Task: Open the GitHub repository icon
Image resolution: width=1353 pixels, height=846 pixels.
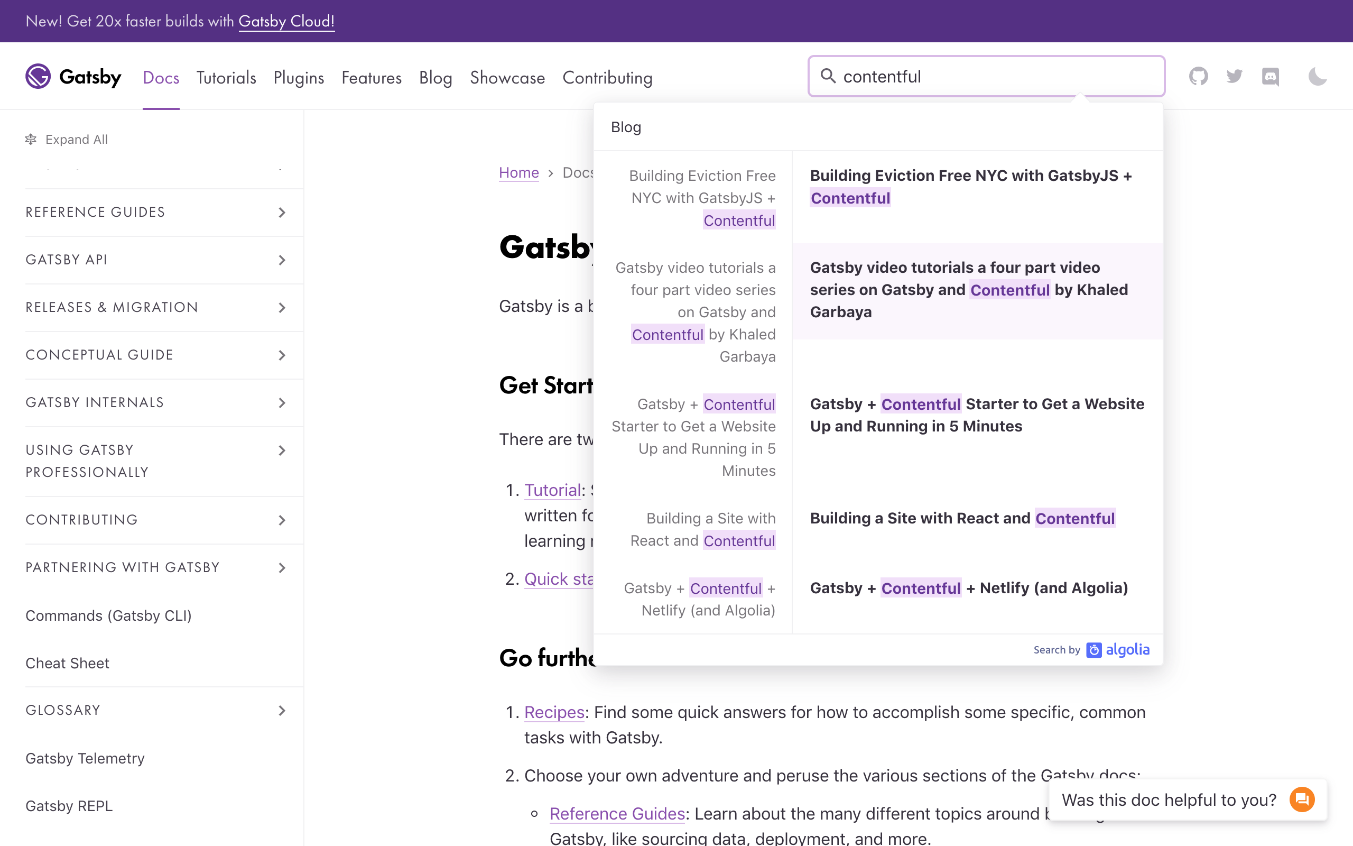Action: pos(1199,77)
